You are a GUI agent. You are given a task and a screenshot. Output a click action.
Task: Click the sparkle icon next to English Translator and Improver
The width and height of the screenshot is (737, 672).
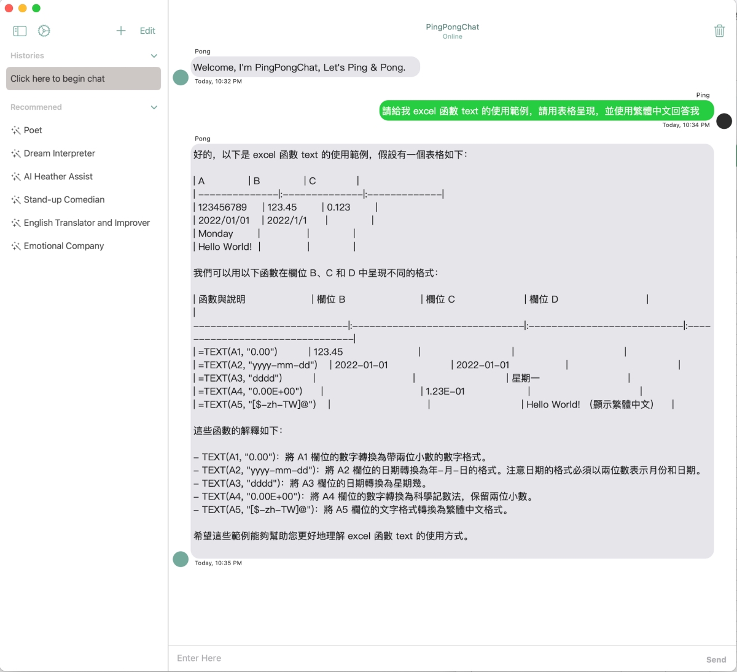(16, 223)
